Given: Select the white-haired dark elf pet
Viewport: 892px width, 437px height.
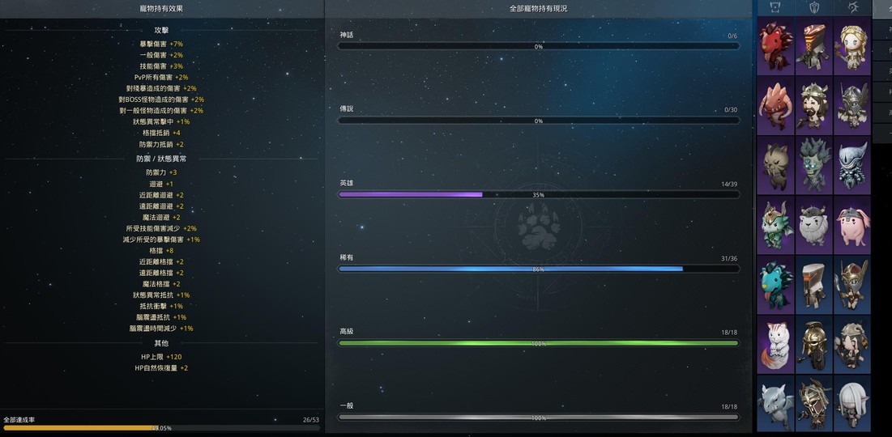Looking at the screenshot, I should (x=852, y=403).
